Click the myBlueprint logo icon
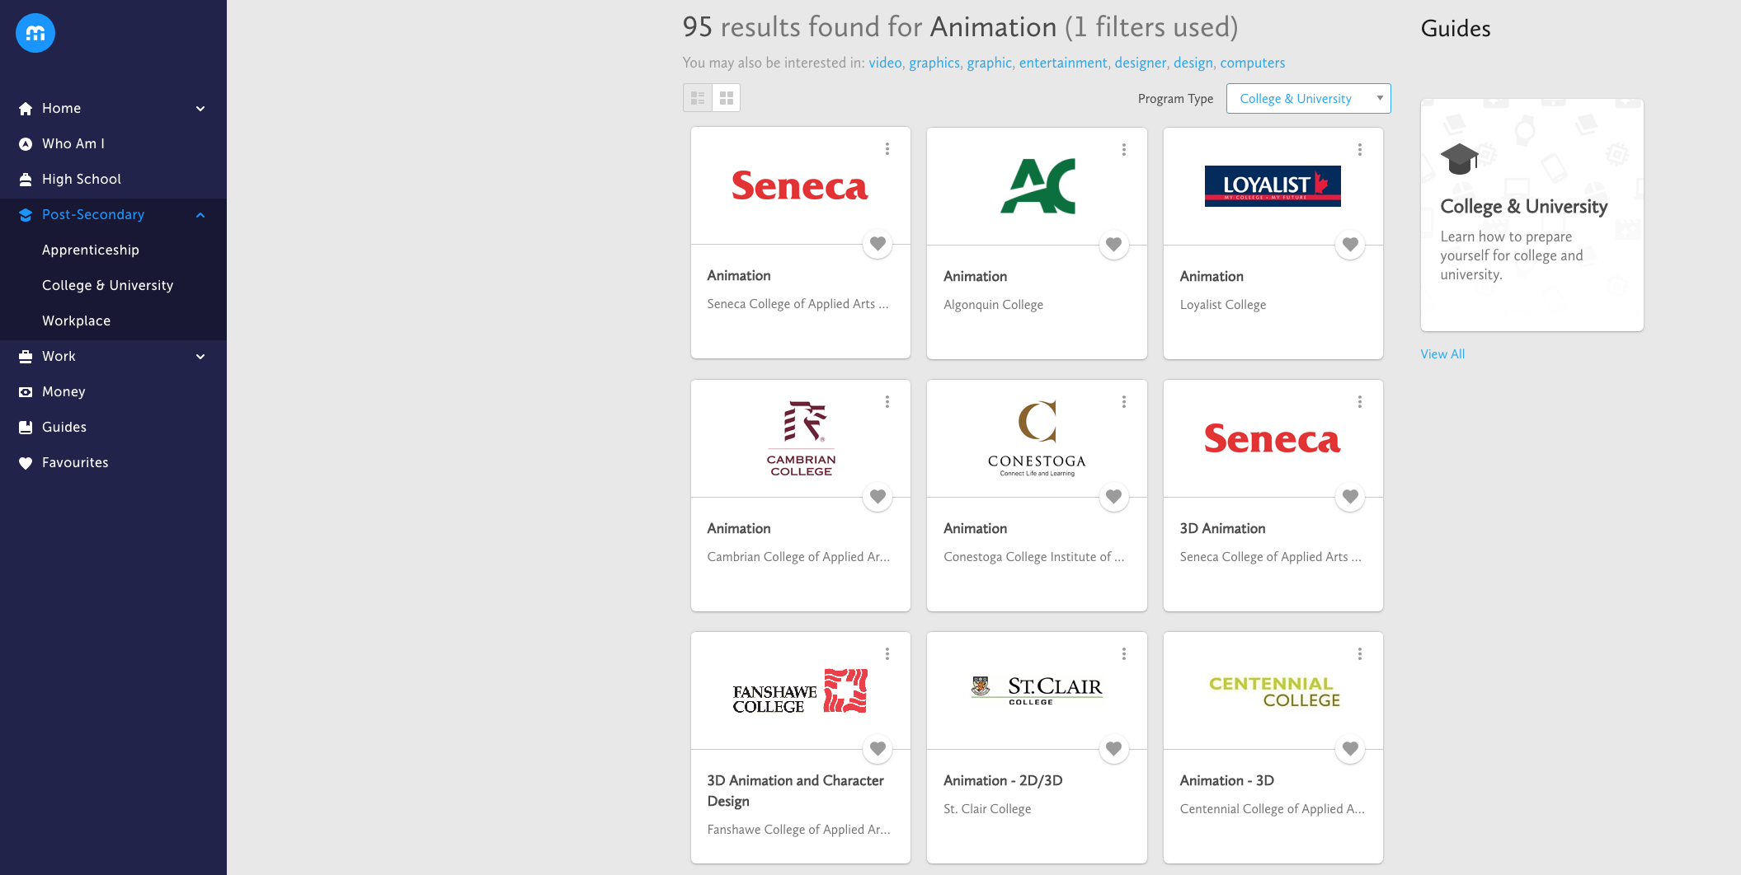The image size is (1741, 875). click(x=35, y=33)
